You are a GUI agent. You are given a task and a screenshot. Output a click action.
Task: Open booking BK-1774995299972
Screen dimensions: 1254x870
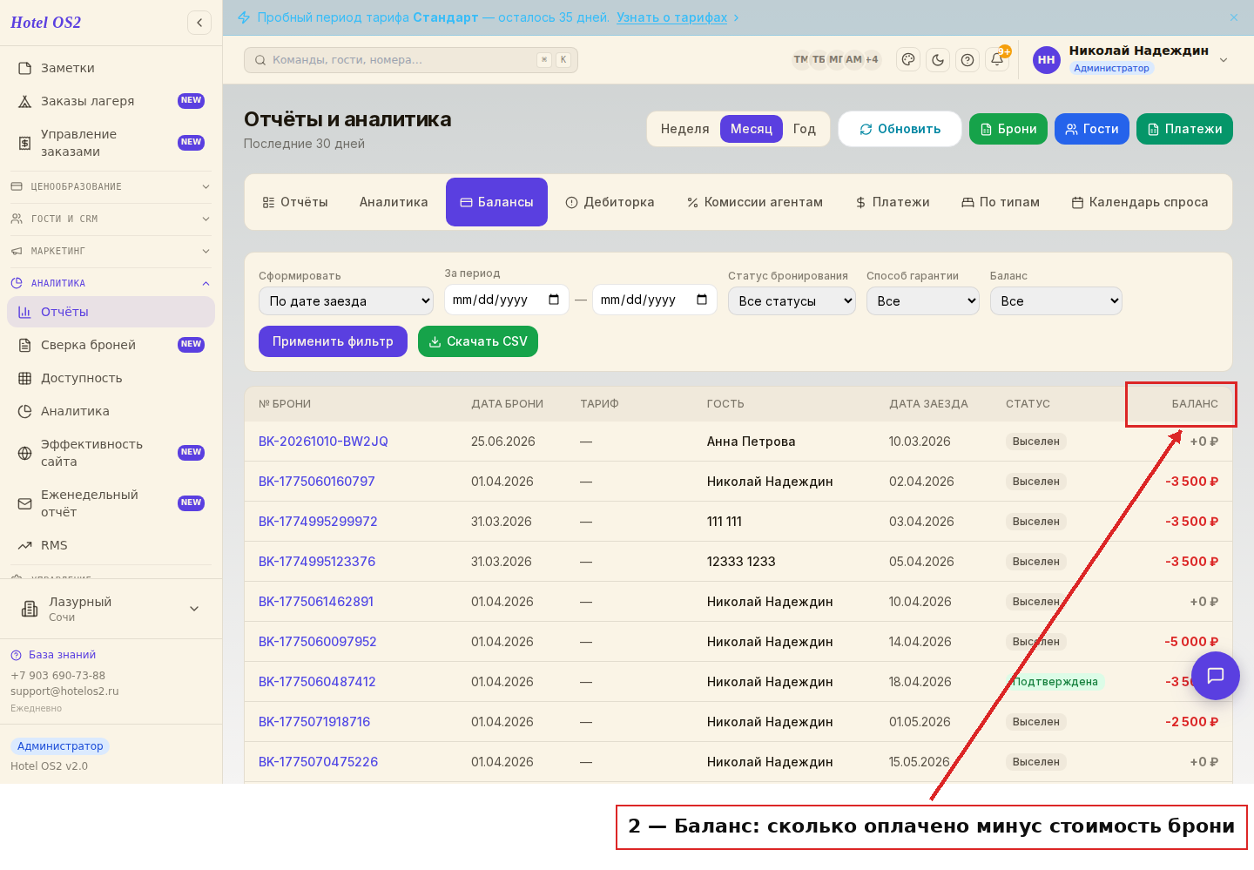point(318,522)
